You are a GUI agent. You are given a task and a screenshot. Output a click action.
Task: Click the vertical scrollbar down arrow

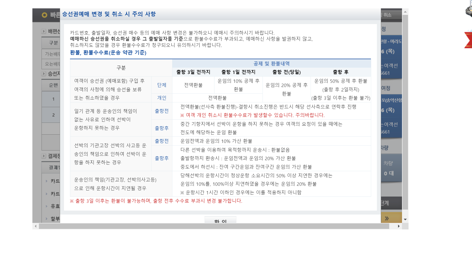click(405, 219)
